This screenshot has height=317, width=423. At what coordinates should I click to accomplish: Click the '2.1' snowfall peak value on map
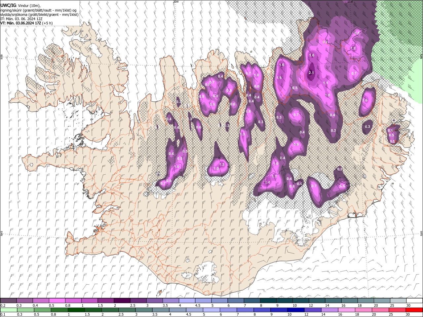[x=311, y=73]
